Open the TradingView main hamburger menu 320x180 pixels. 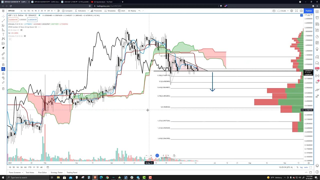(x=3, y=11)
